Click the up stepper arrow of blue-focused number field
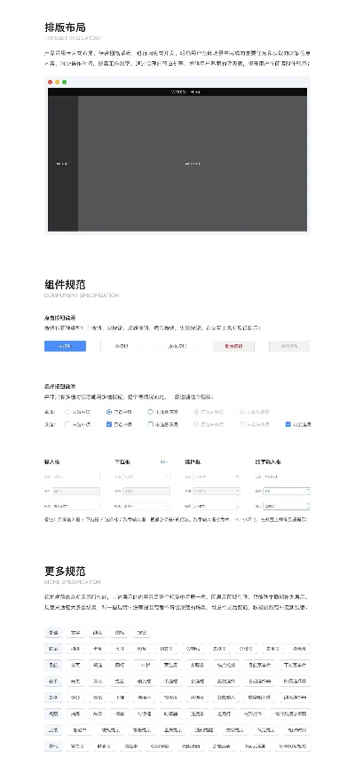This screenshot has width=355, height=781. click(x=308, y=489)
